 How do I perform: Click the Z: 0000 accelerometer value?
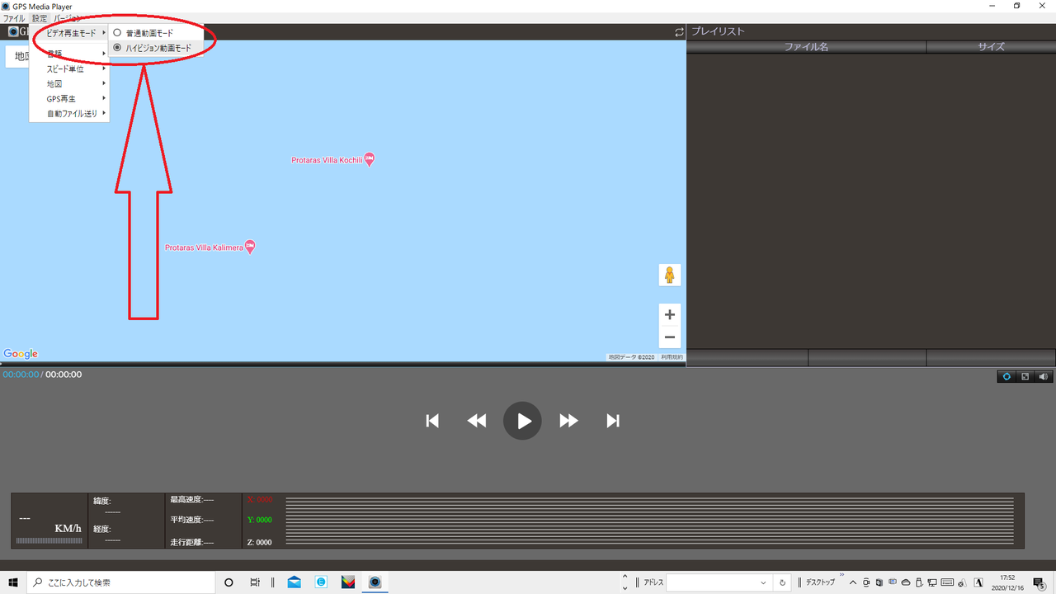(x=259, y=543)
